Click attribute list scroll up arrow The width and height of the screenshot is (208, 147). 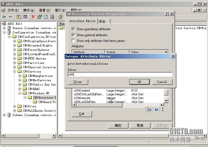tap(166, 52)
